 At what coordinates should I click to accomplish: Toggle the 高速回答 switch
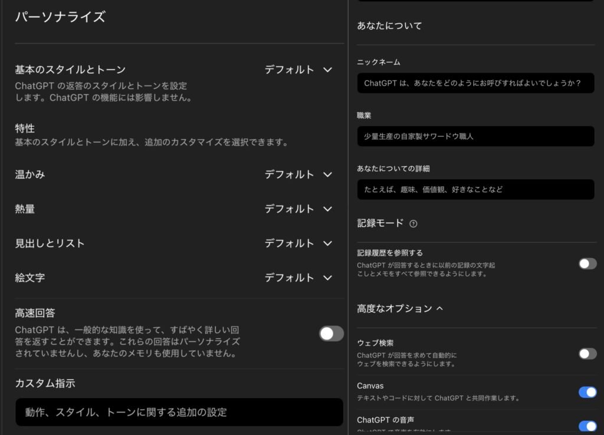[x=331, y=334]
